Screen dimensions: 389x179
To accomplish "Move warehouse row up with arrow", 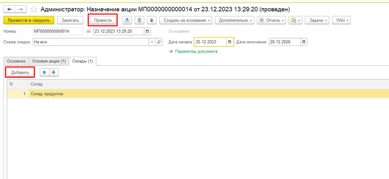I will coord(44,73).
